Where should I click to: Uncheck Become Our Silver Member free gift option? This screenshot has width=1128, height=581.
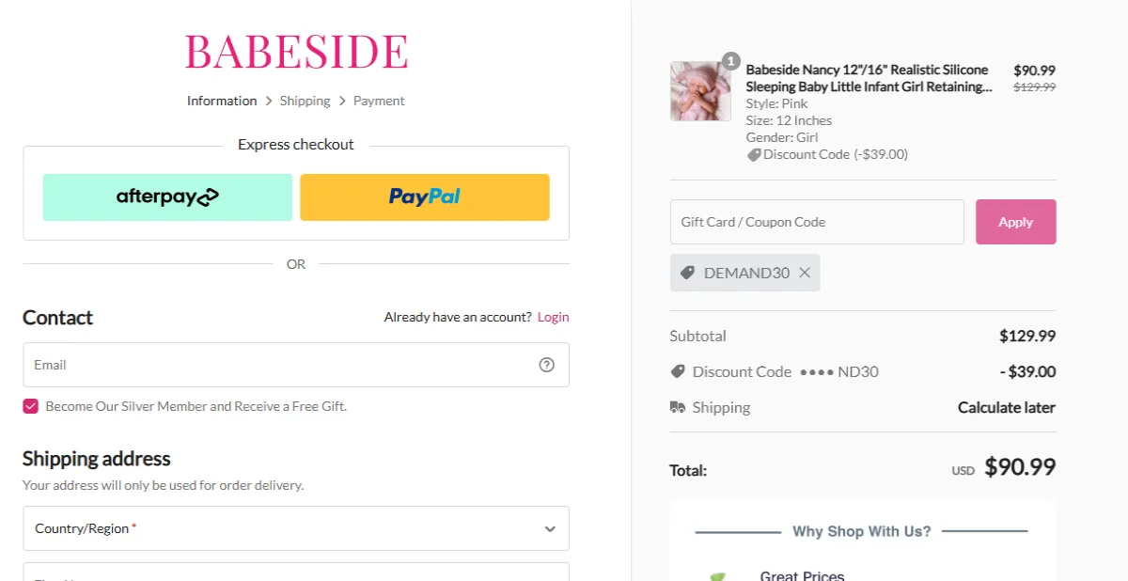pos(30,406)
